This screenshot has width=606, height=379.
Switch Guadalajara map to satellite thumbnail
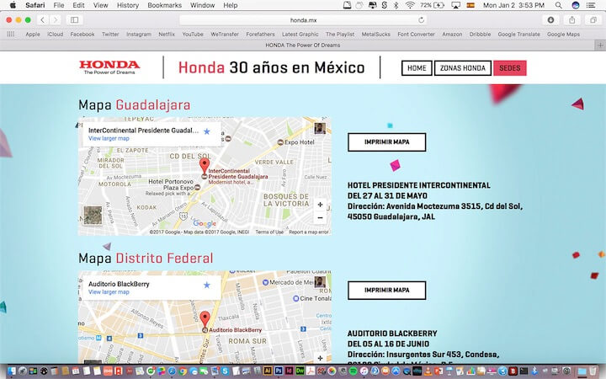pos(93,215)
